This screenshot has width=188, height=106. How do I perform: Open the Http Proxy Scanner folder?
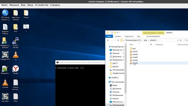coord(16,15)
